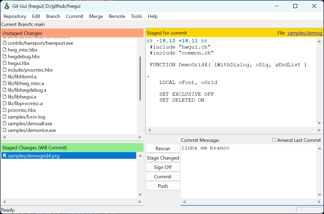
Task: Open the Merge menu
Action: click(96, 16)
